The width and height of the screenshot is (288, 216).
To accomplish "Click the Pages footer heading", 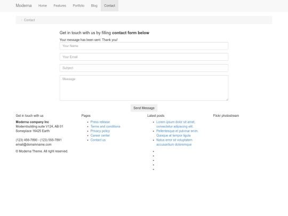I will click(x=86, y=116).
